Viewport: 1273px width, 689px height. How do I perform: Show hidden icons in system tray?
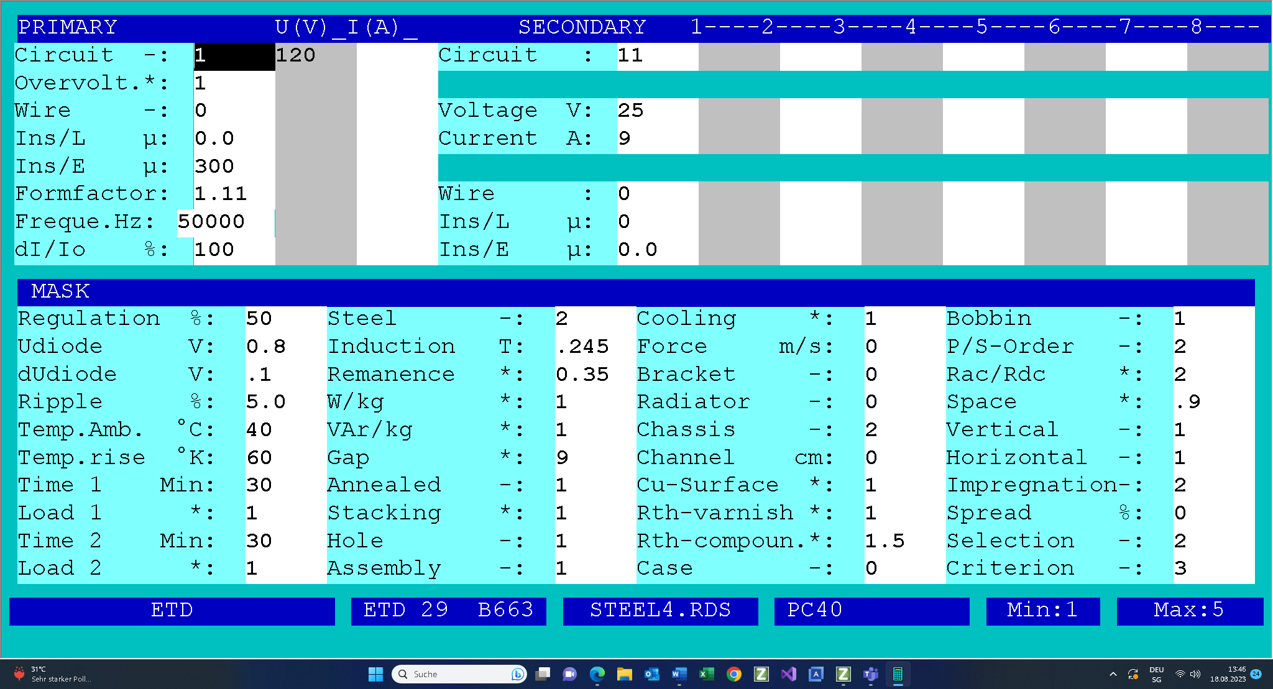point(1113,674)
